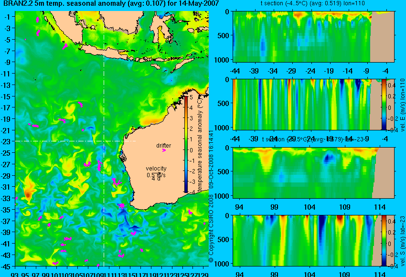The width and height of the screenshot is (406, 277).
Task: Click tick value 5 on temperature anomaly colorbar
Action: [x=191, y=97]
